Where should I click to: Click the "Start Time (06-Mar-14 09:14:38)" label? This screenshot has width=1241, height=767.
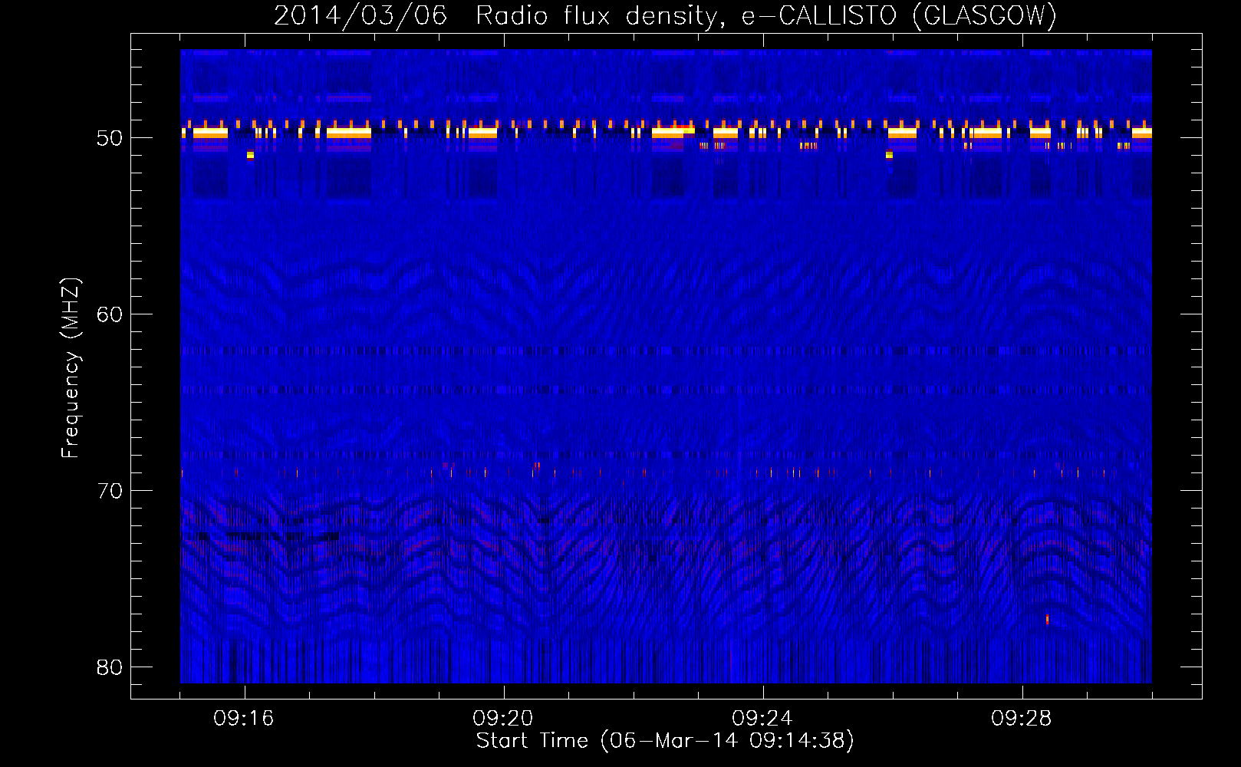pos(665,741)
